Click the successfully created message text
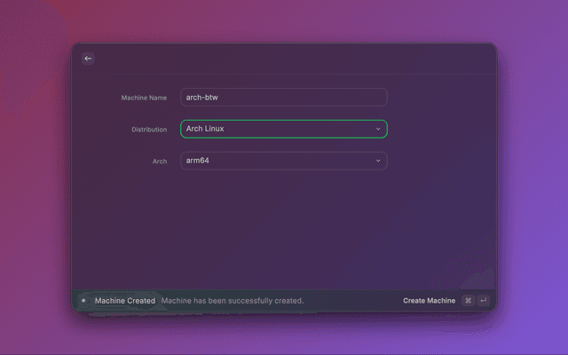This screenshot has width=568, height=355. pos(233,301)
